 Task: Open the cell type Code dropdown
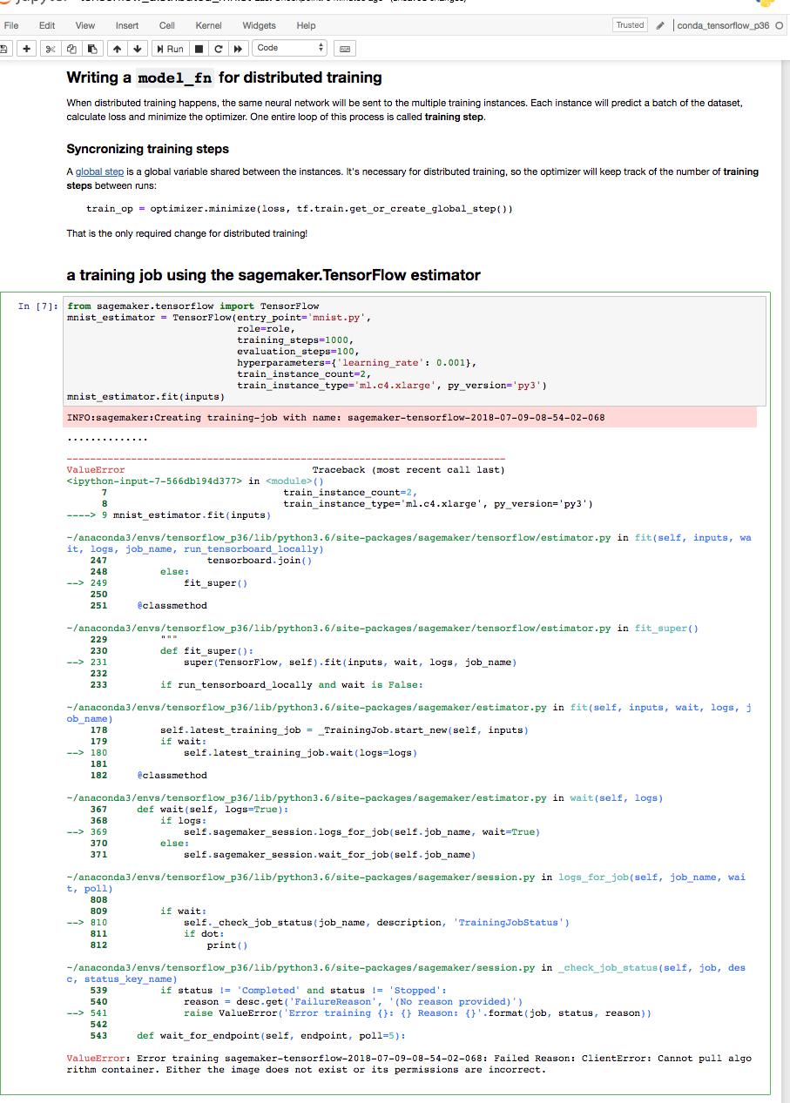[x=290, y=48]
